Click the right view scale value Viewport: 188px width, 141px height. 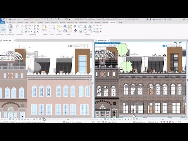[99, 119]
